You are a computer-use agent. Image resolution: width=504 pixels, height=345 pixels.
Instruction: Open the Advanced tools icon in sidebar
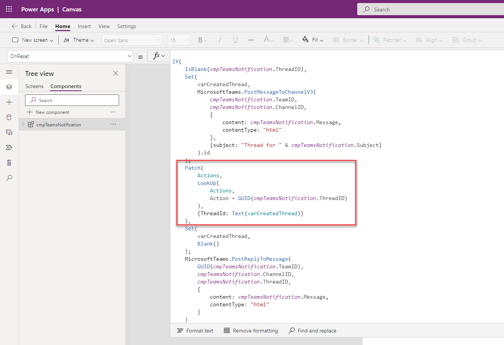click(x=9, y=163)
